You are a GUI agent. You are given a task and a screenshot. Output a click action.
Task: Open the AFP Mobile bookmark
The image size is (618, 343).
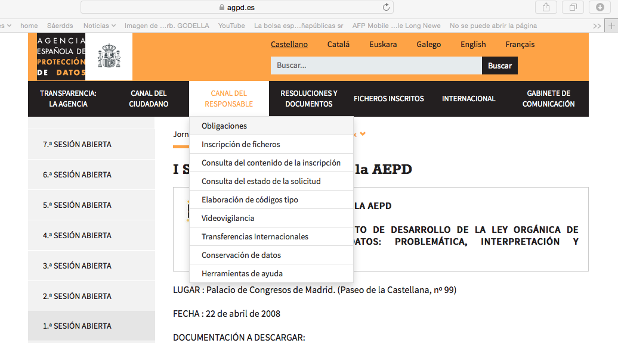pyautogui.click(x=396, y=26)
